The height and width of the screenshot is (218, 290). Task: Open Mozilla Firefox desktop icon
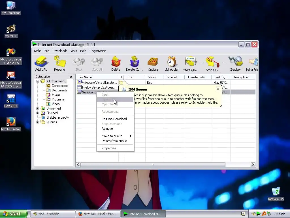tap(11, 124)
